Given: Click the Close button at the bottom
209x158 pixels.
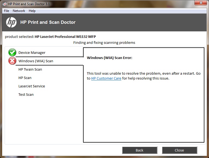Looking at the screenshot, I should coord(179,150).
